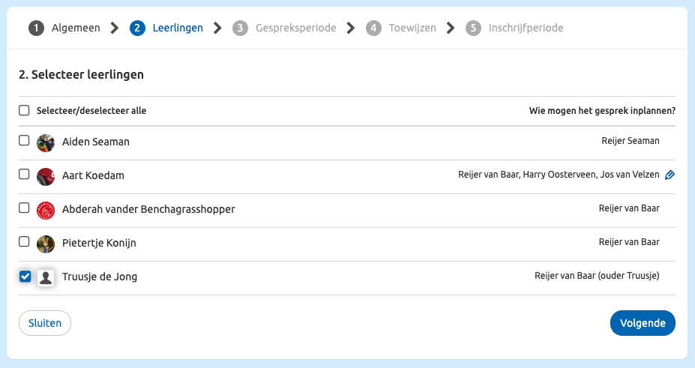Image resolution: width=695 pixels, height=368 pixels.
Task: Click Aiden Seaman's avatar picture
Action: (46, 143)
